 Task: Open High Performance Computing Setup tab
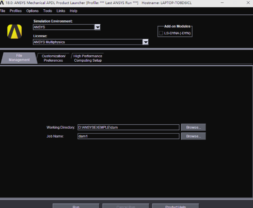click(x=88, y=58)
